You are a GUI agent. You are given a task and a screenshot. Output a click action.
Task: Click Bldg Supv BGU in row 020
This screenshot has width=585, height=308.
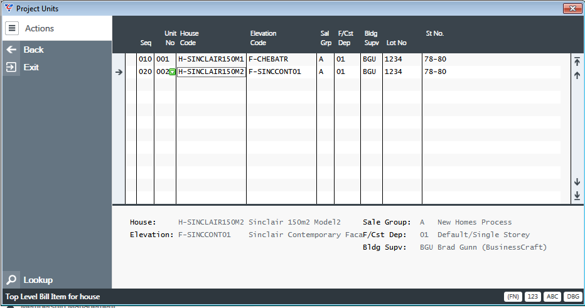(x=371, y=72)
